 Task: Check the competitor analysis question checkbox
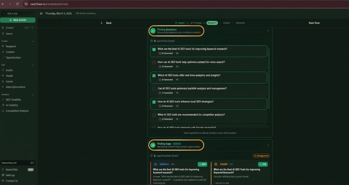(x=154, y=115)
